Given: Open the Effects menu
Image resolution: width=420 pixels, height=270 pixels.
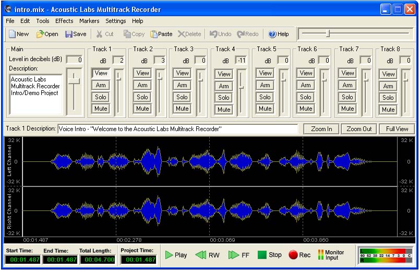Looking at the screenshot, I should click(x=64, y=21).
